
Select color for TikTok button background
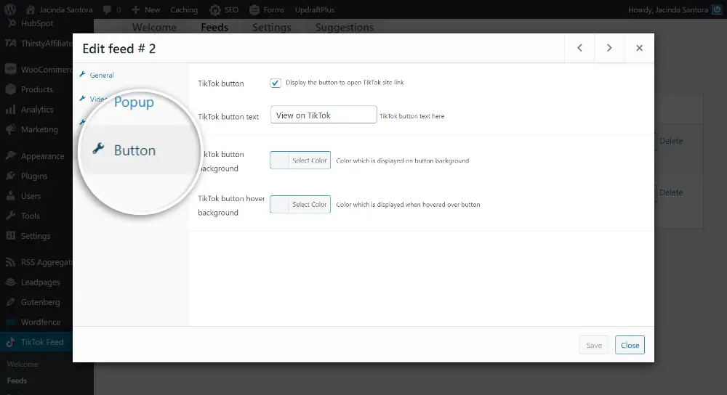(x=300, y=160)
